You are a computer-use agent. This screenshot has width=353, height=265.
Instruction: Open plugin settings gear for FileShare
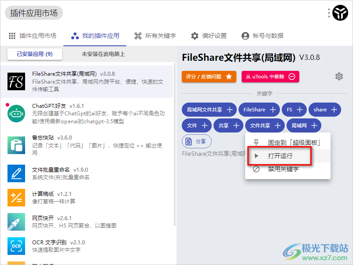339,77
